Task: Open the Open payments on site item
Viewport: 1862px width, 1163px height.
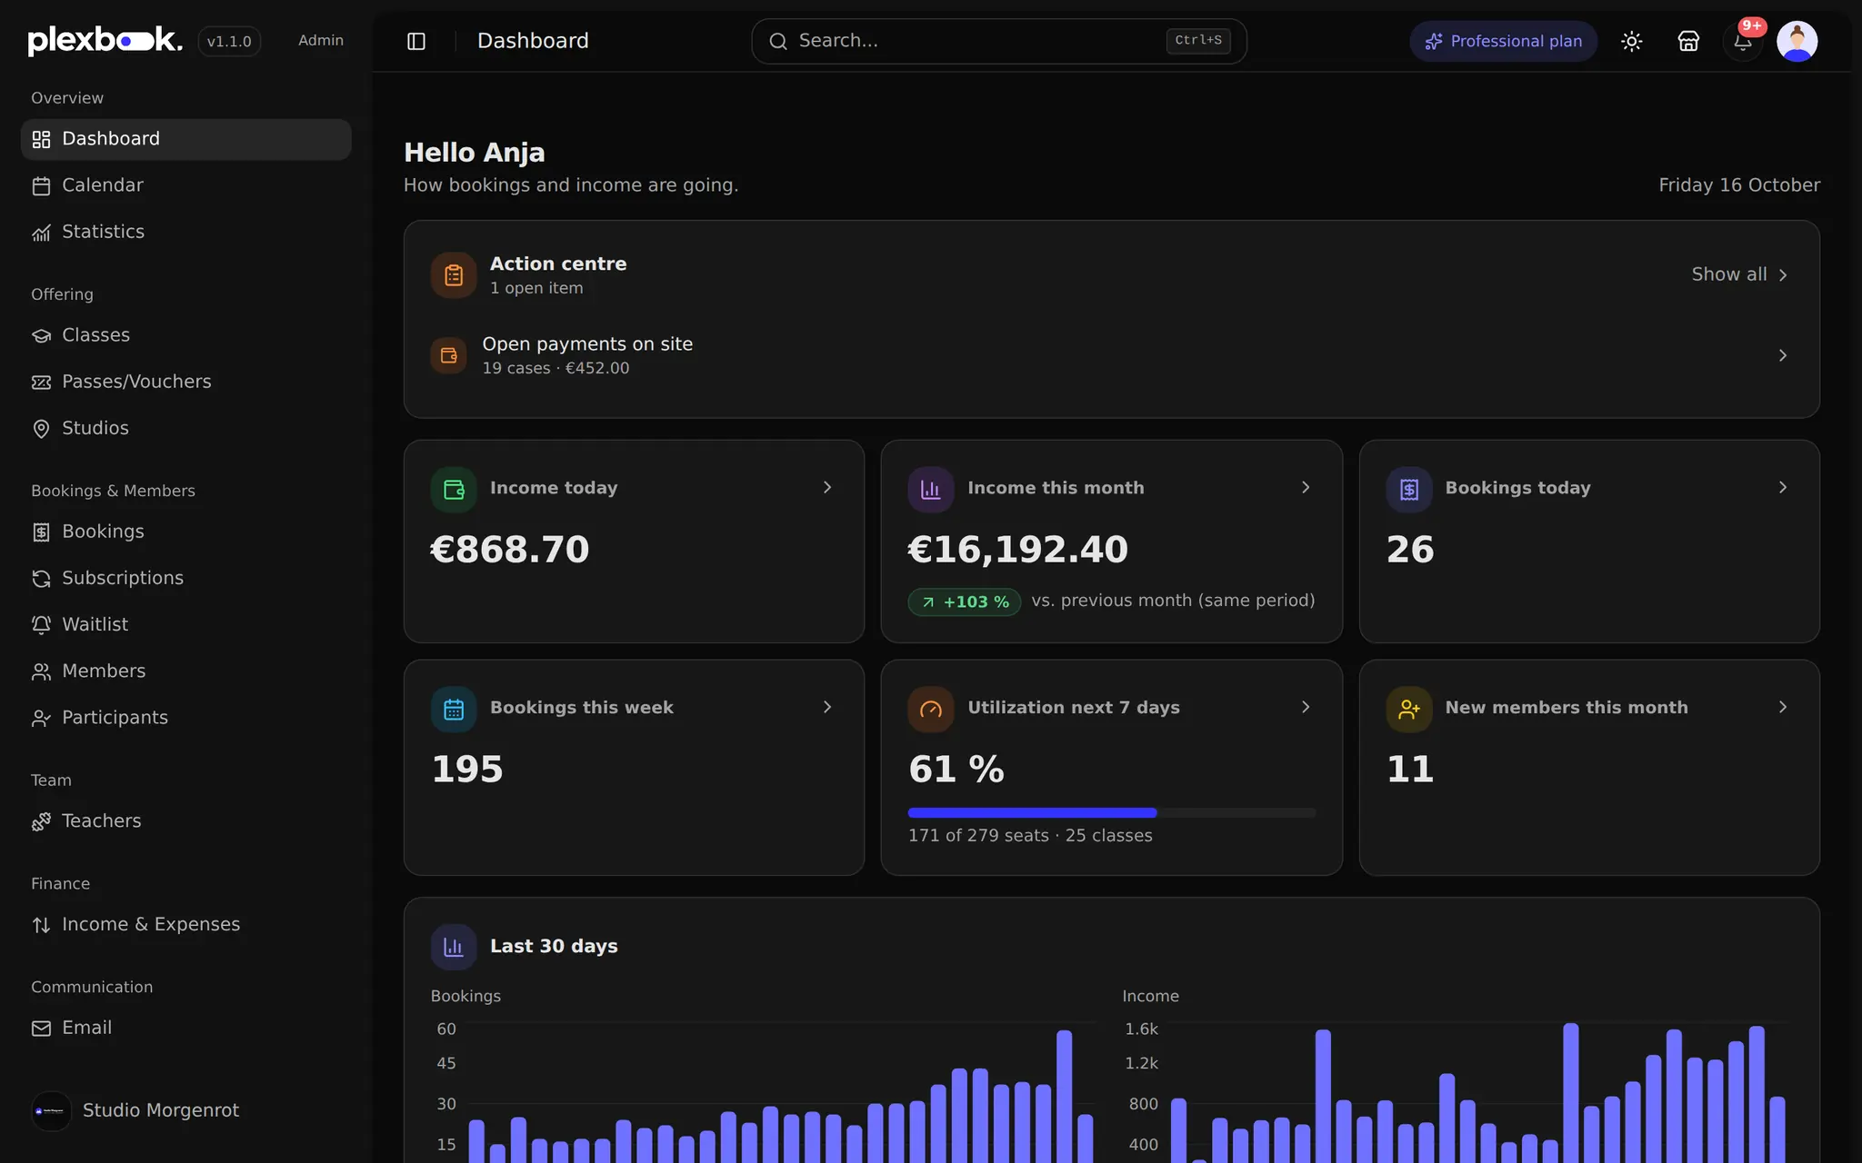Action: point(1111,355)
